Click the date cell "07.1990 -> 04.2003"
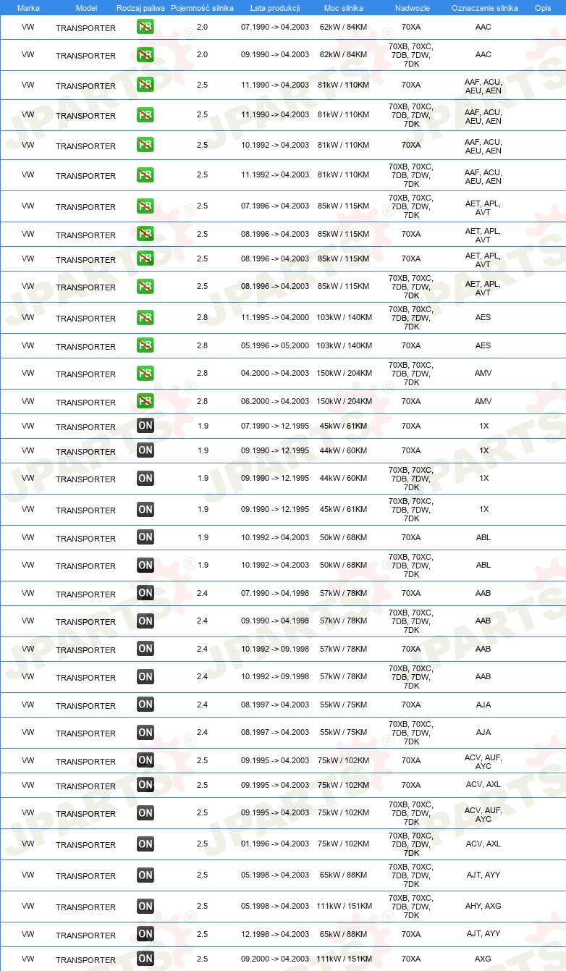Screen dimensions: 566x971 pyautogui.click(x=275, y=27)
